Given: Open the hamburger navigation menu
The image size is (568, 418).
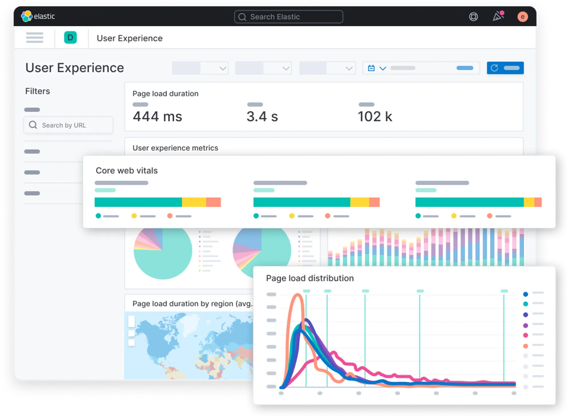Looking at the screenshot, I should tap(34, 38).
